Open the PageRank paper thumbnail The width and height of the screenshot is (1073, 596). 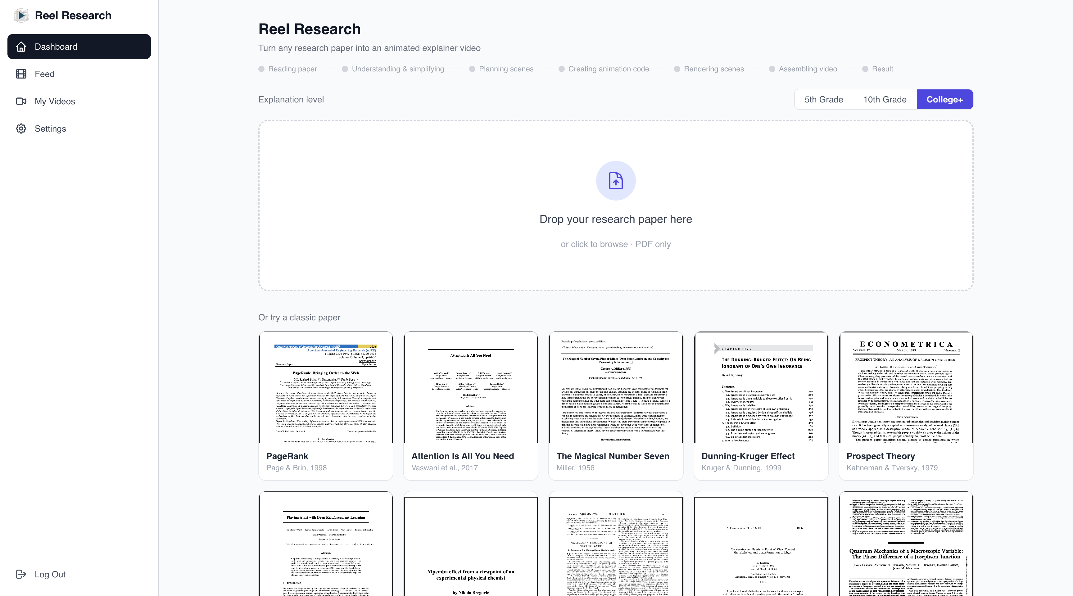coord(326,388)
